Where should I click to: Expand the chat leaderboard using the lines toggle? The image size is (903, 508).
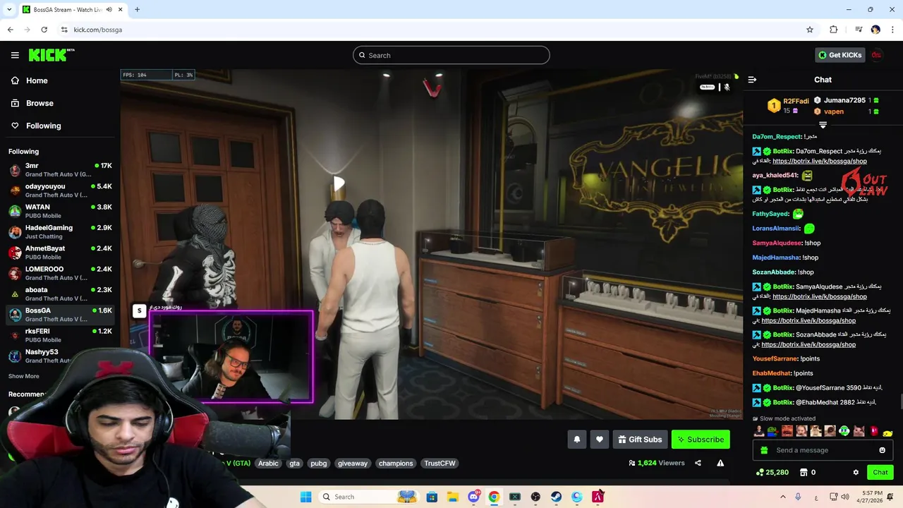click(x=823, y=125)
